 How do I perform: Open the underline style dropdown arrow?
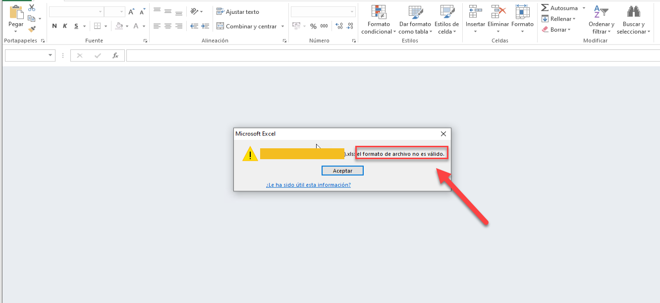pyautogui.click(x=84, y=26)
